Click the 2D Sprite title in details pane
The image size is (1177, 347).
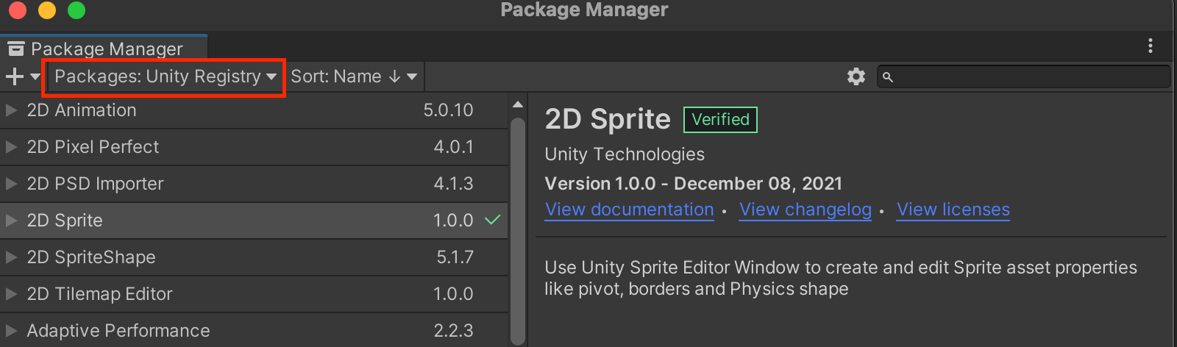[608, 119]
